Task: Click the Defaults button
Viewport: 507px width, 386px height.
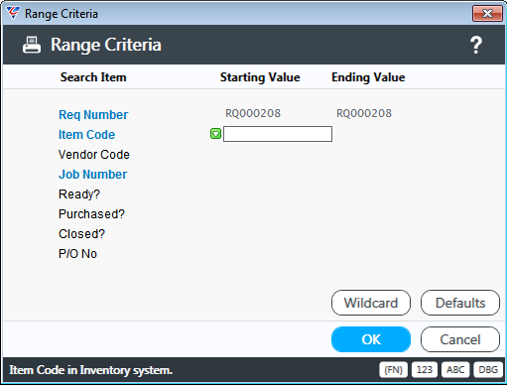Action: pyautogui.click(x=460, y=303)
